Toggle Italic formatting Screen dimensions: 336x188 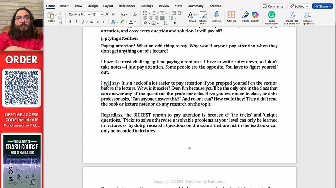tap(76, 22)
